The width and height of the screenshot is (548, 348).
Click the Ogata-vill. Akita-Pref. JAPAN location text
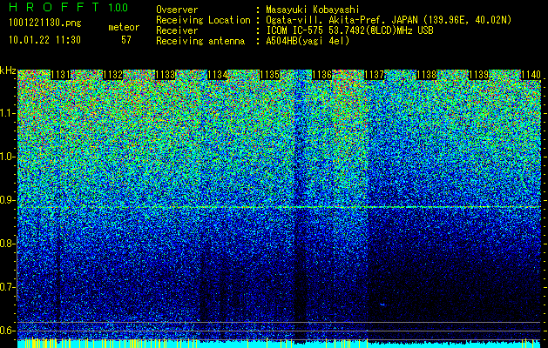(x=389, y=20)
